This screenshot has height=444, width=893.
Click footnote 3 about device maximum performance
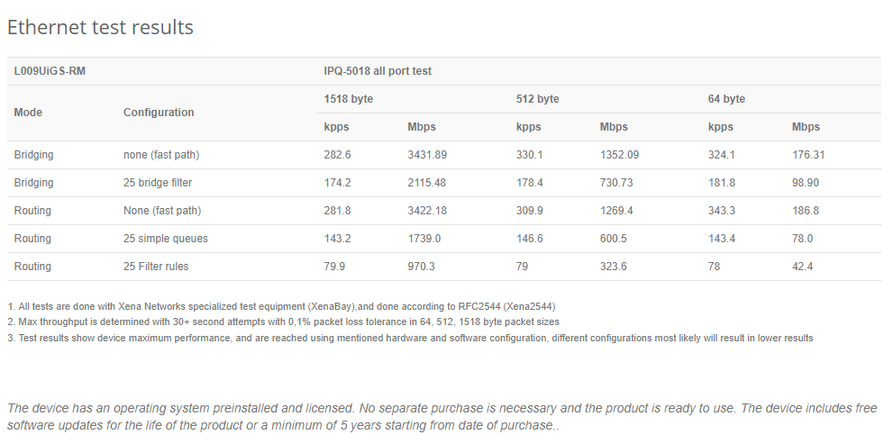tap(410, 338)
